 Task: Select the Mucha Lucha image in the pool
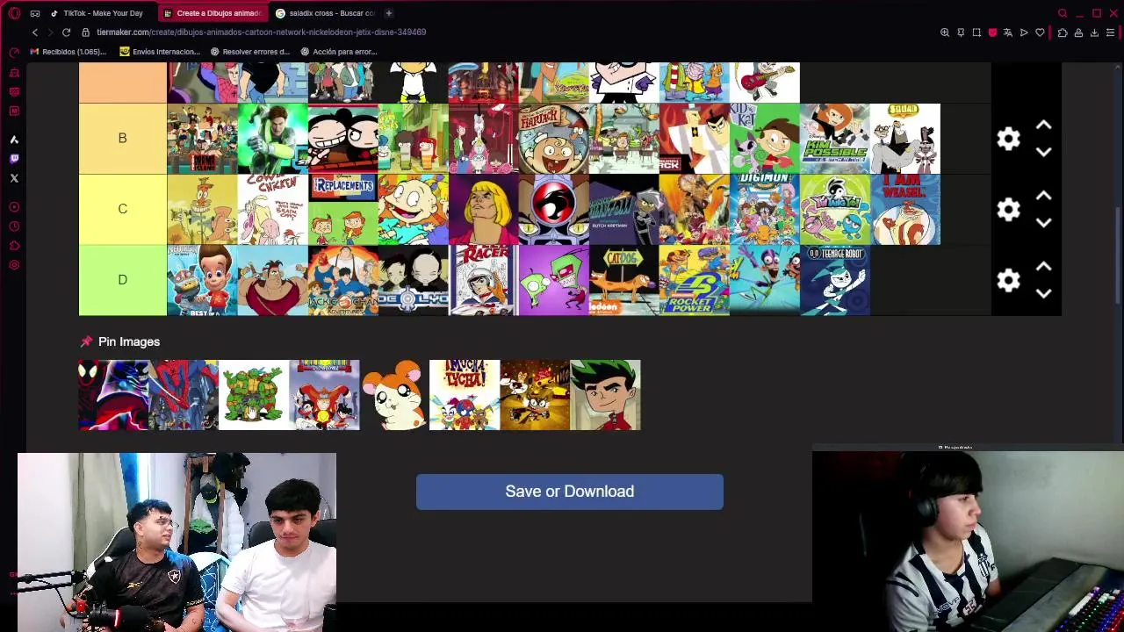tap(465, 395)
